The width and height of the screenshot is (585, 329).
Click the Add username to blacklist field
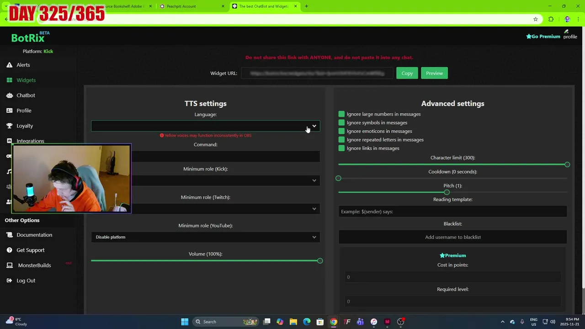(x=452, y=237)
